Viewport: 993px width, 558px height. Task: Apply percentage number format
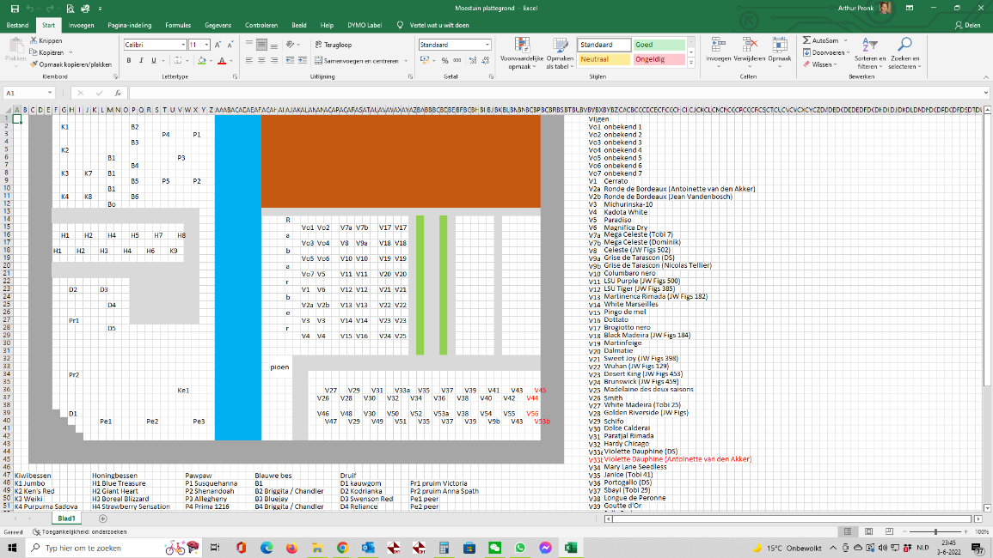coord(444,61)
